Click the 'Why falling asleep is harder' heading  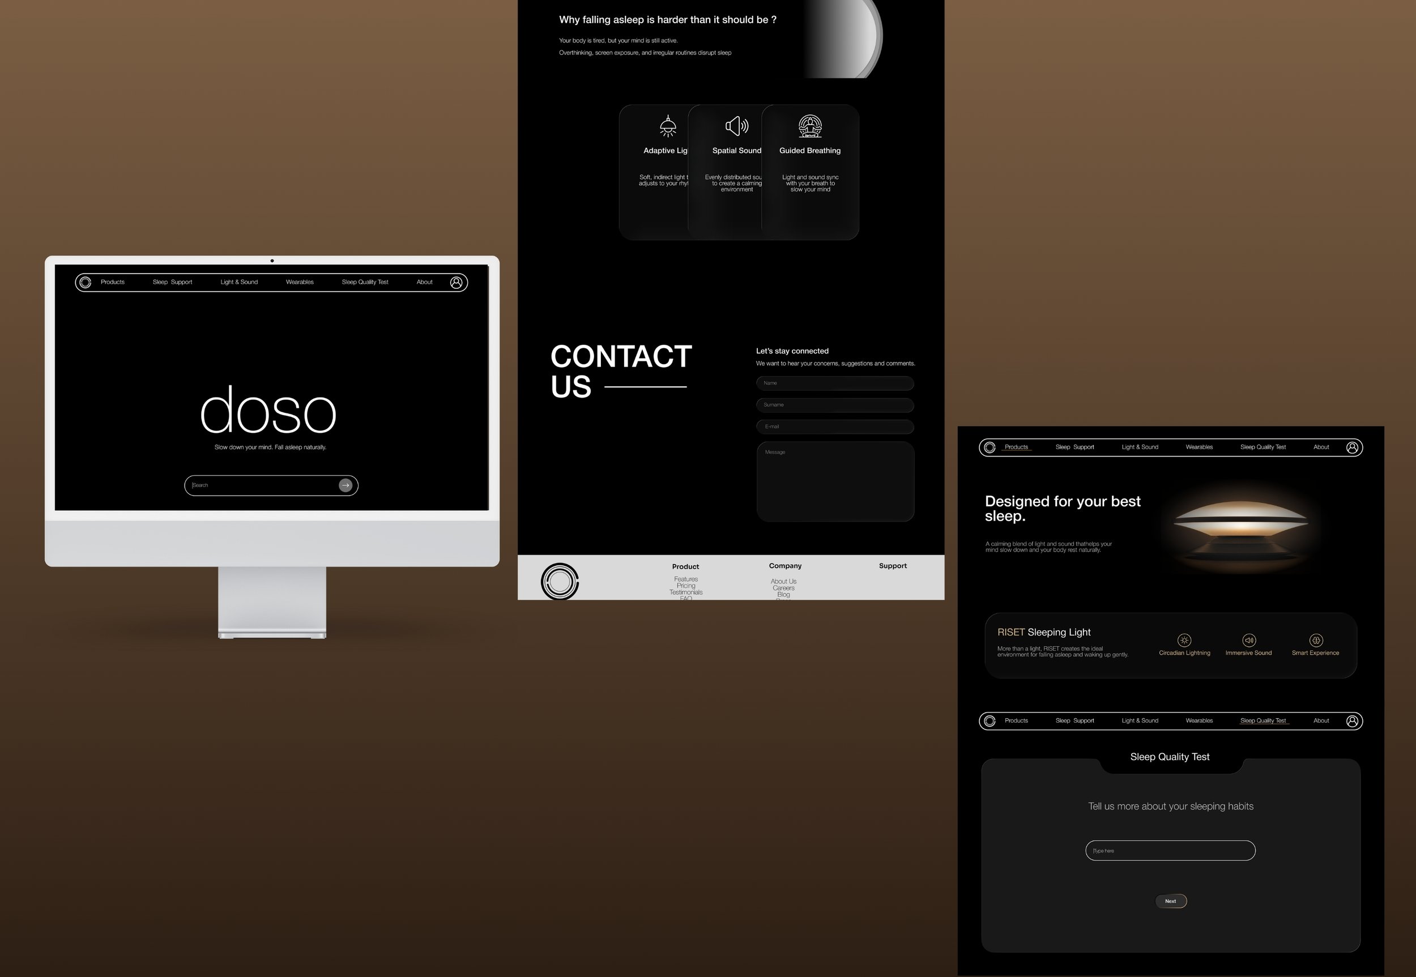(668, 20)
